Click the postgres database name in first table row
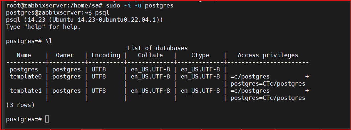Image resolution: width=351 pixels, height=130 pixels. (x=24, y=70)
